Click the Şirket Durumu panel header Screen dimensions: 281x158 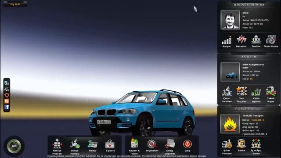point(249,109)
